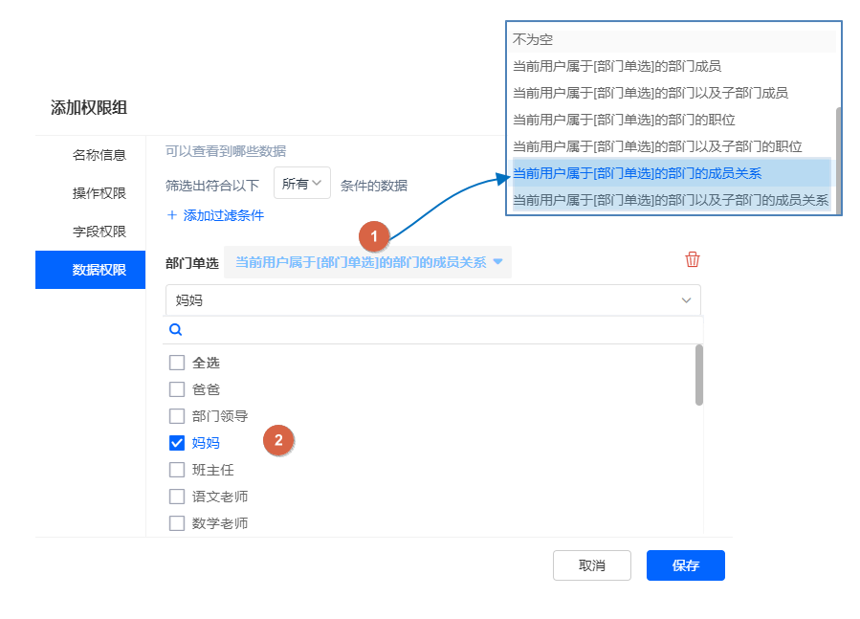This screenshot has height=619, width=860.
Task: Select the 班主任 checkbox
Action: click(x=176, y=470)
